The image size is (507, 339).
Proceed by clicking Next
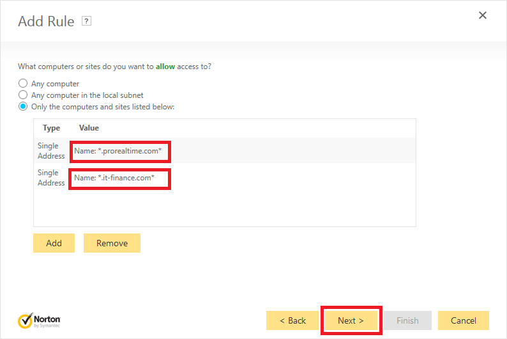tap(351, 320)
